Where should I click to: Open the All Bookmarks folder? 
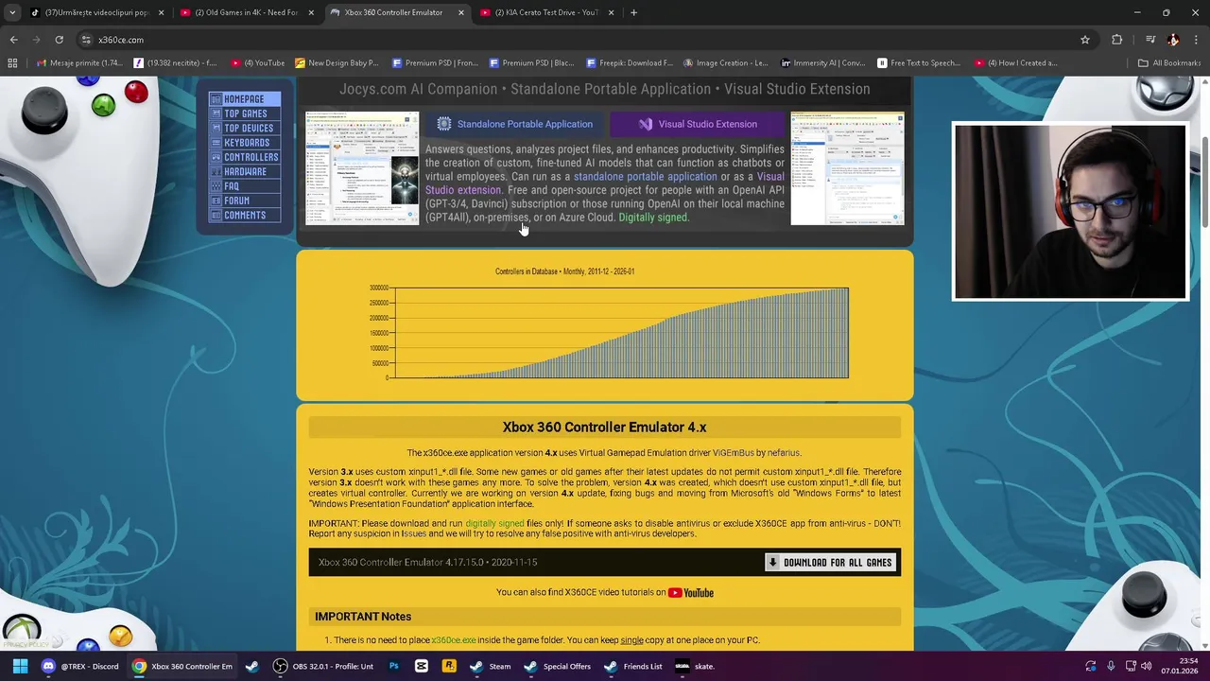coord(1169,63)
